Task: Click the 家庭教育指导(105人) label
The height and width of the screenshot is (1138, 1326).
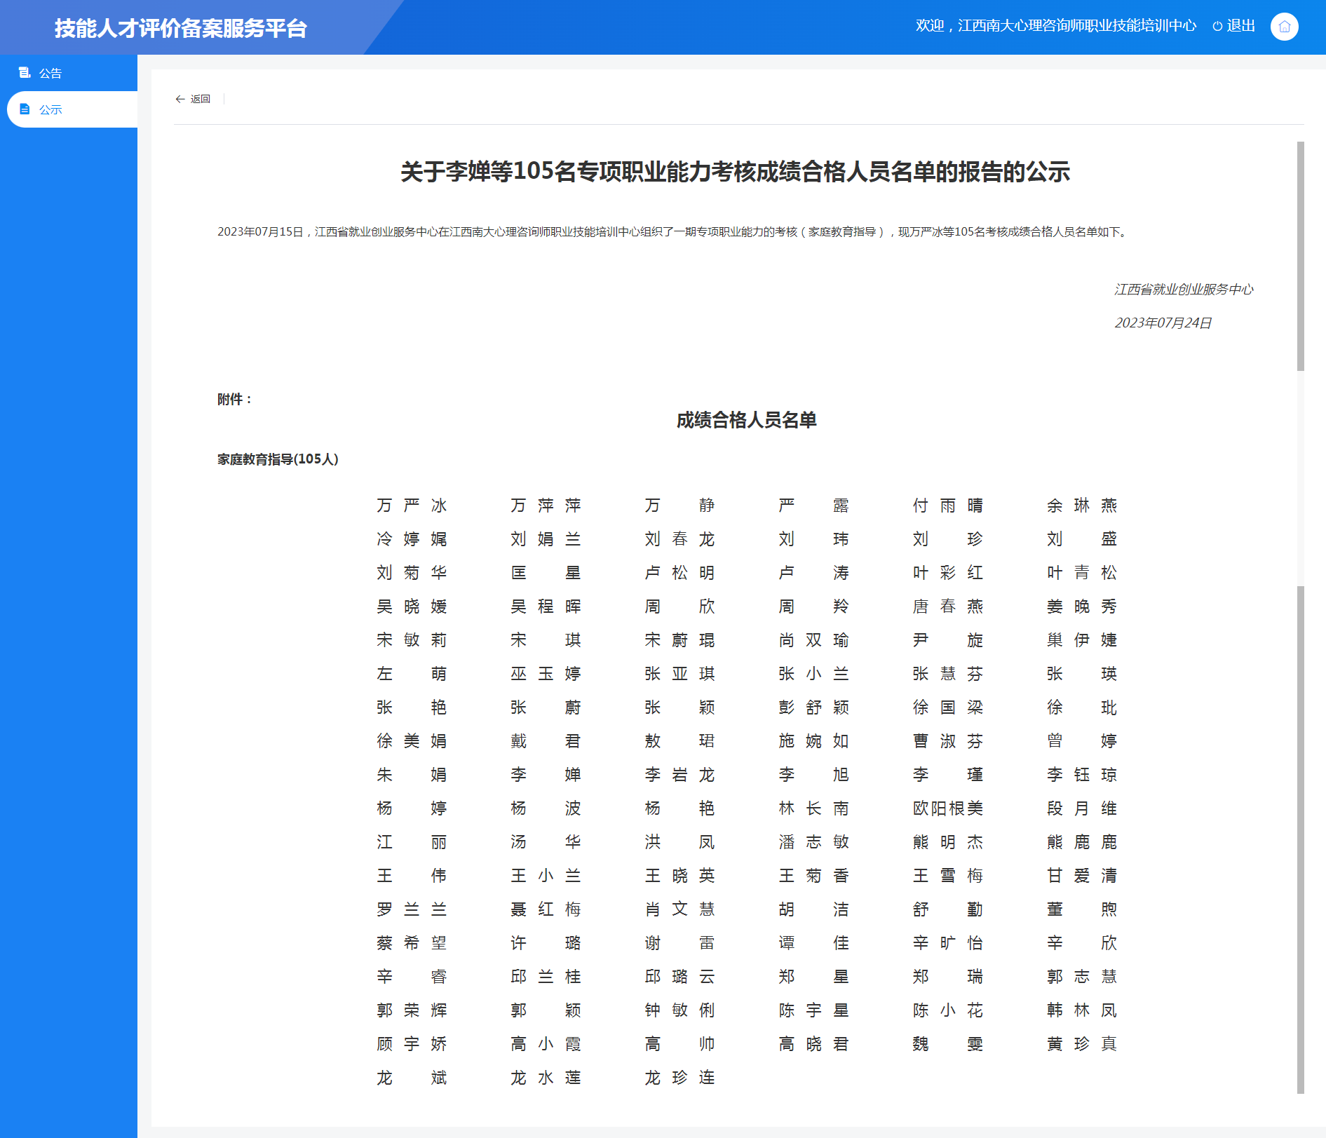Action: (x=276, y=459)
